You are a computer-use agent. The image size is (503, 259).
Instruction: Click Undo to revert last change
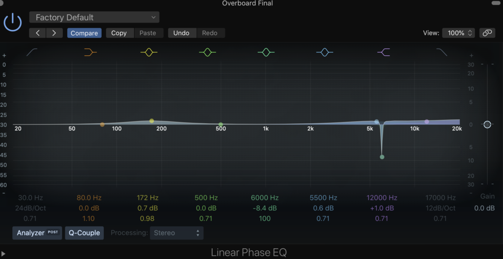[182, 33]
